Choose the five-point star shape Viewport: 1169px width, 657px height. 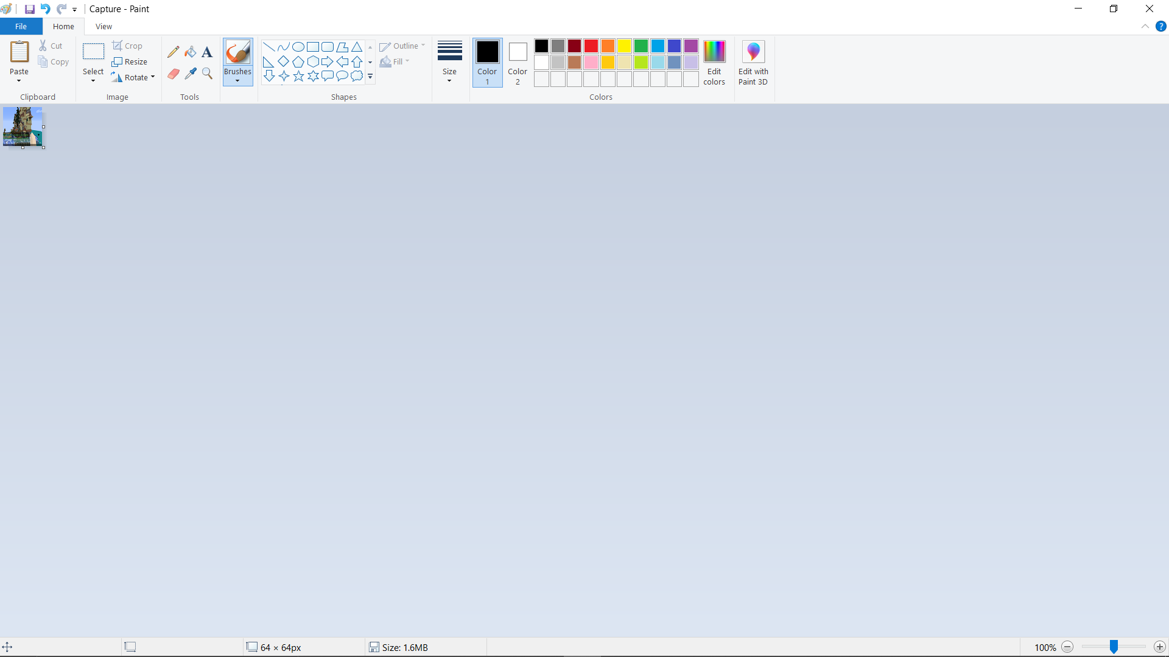[x=298, y=76]
